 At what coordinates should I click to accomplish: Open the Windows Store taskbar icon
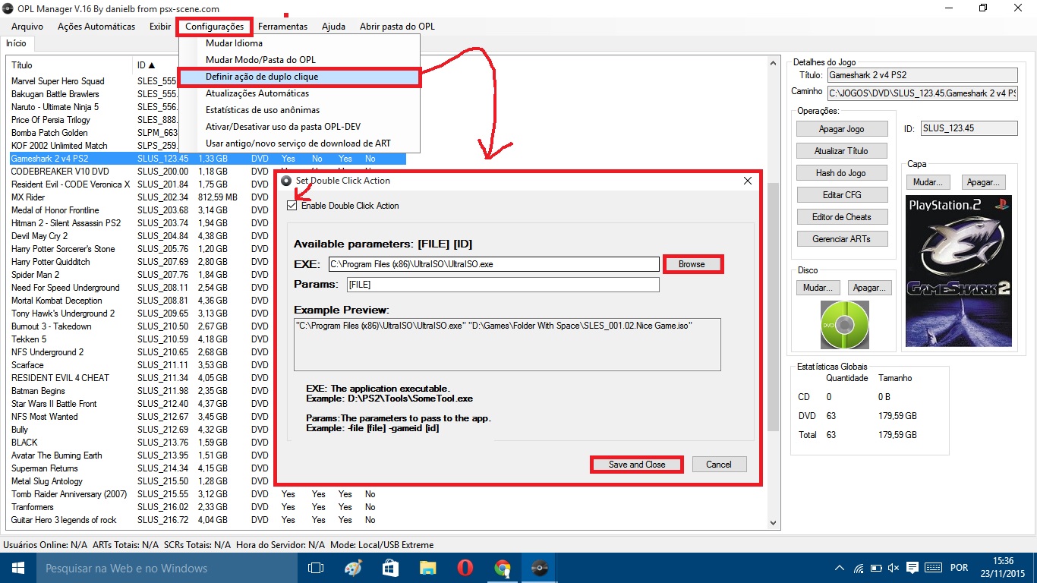391,568
